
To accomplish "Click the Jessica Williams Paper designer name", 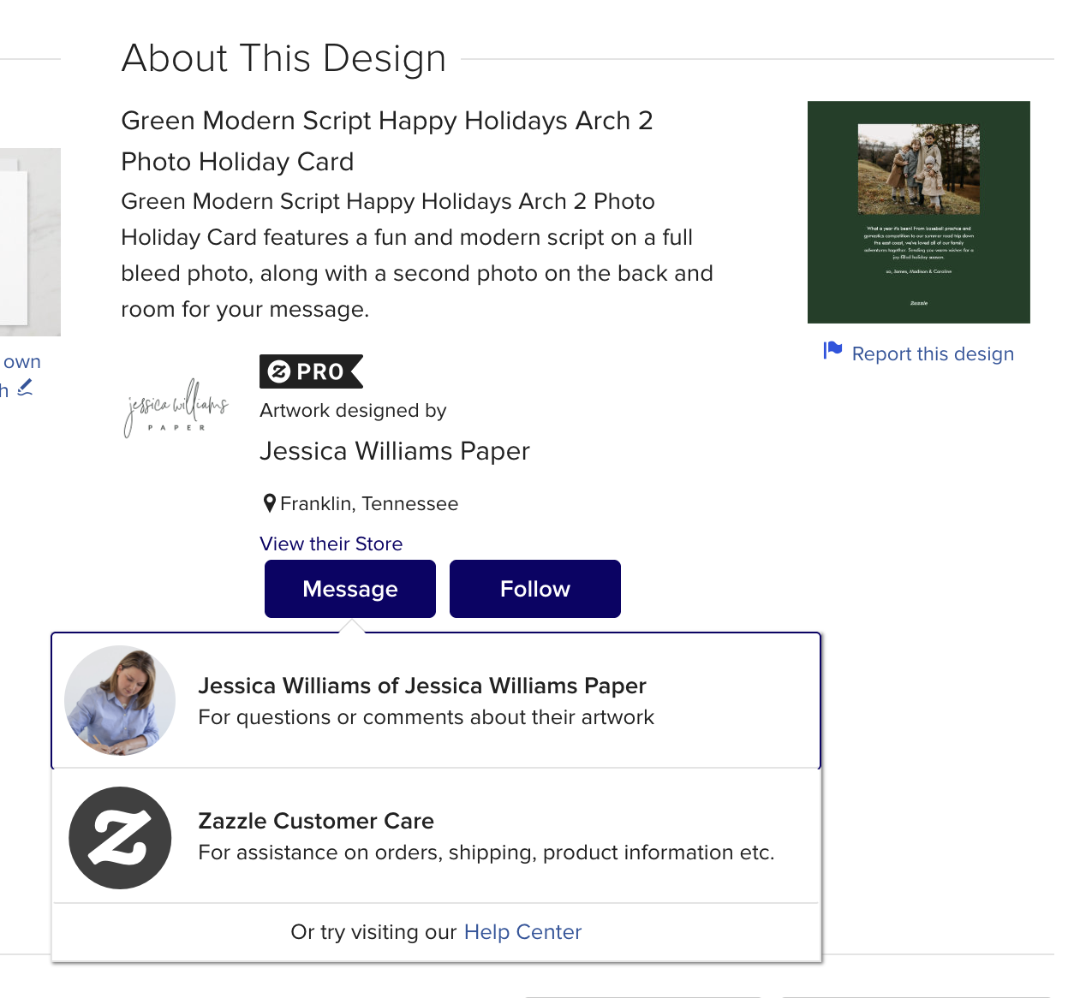I will 394,451.
